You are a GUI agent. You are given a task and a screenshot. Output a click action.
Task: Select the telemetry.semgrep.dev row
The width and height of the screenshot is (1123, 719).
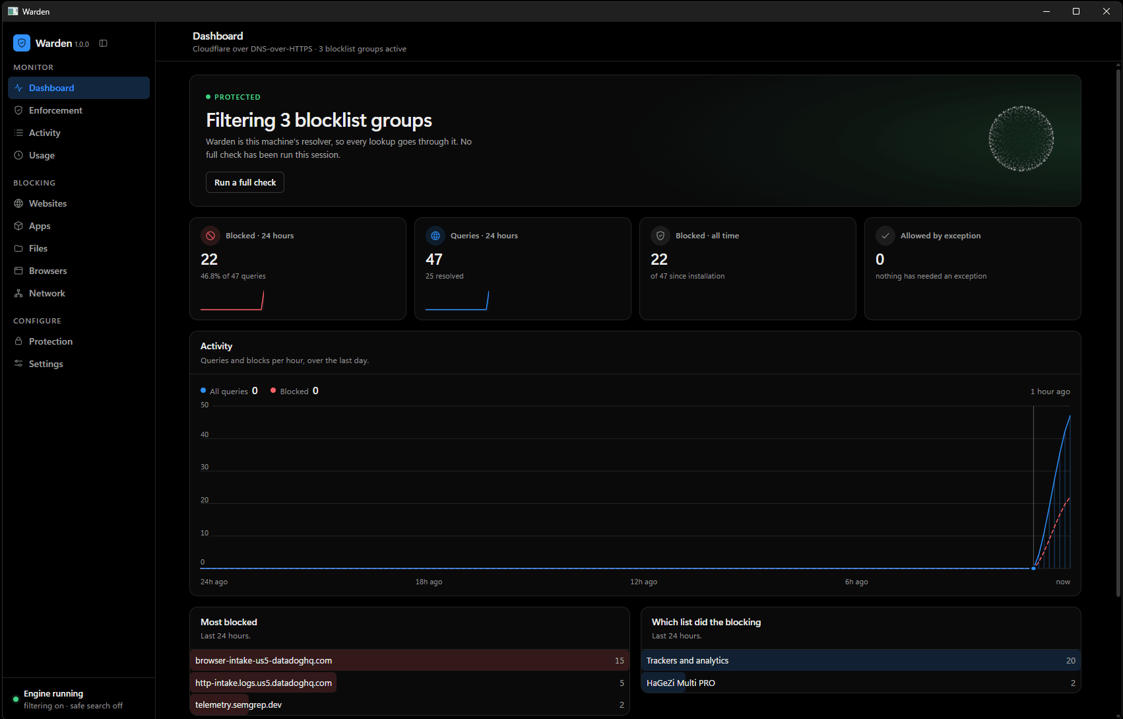(x=410, y=704)
